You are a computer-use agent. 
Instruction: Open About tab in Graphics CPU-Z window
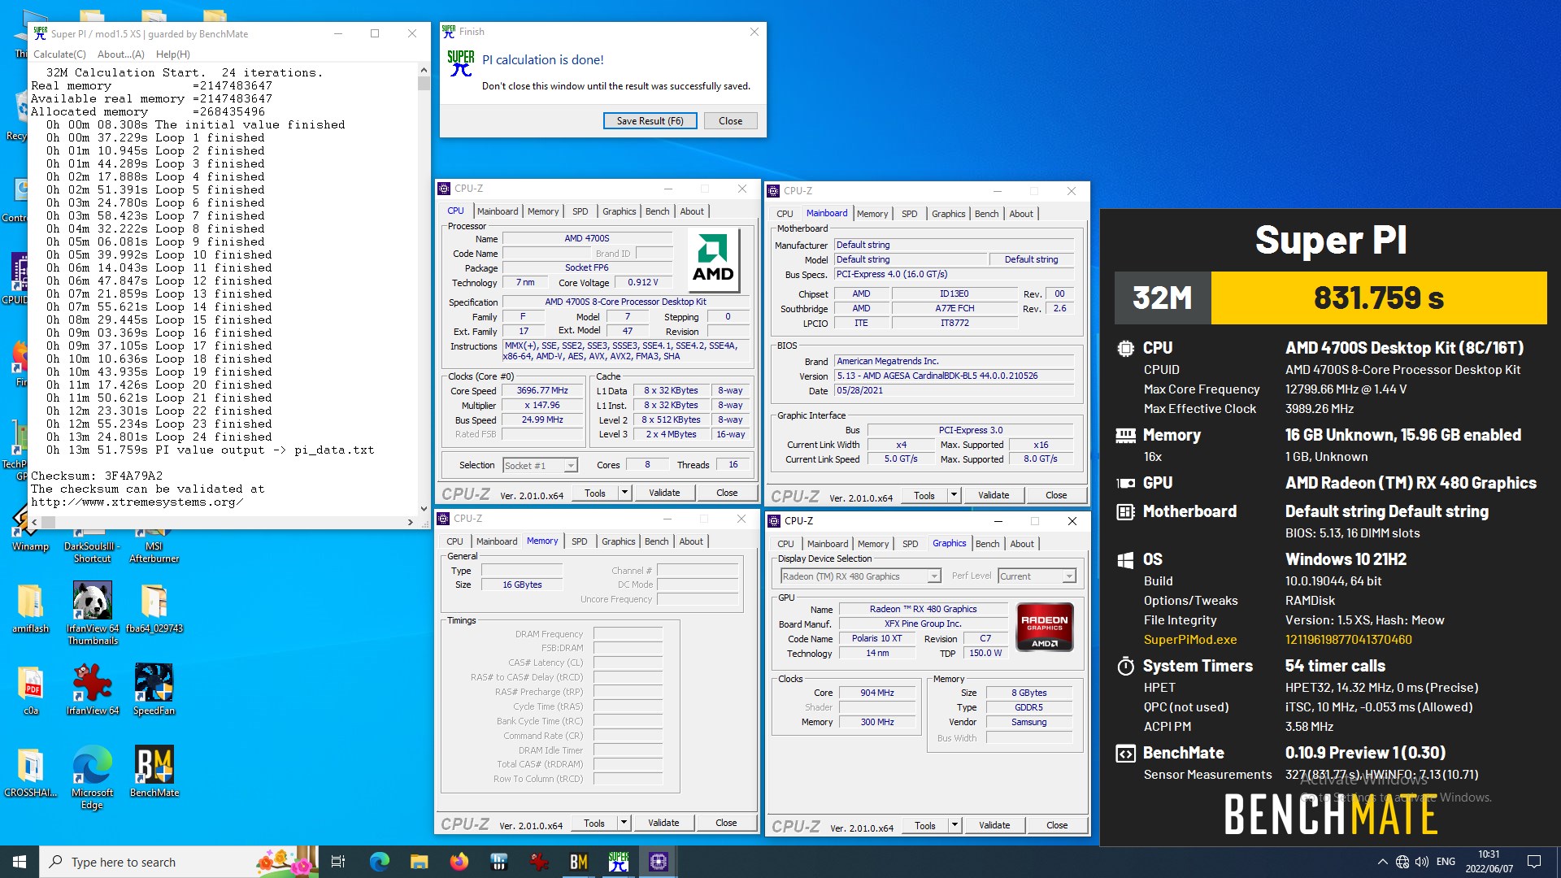click(1022, 544)
